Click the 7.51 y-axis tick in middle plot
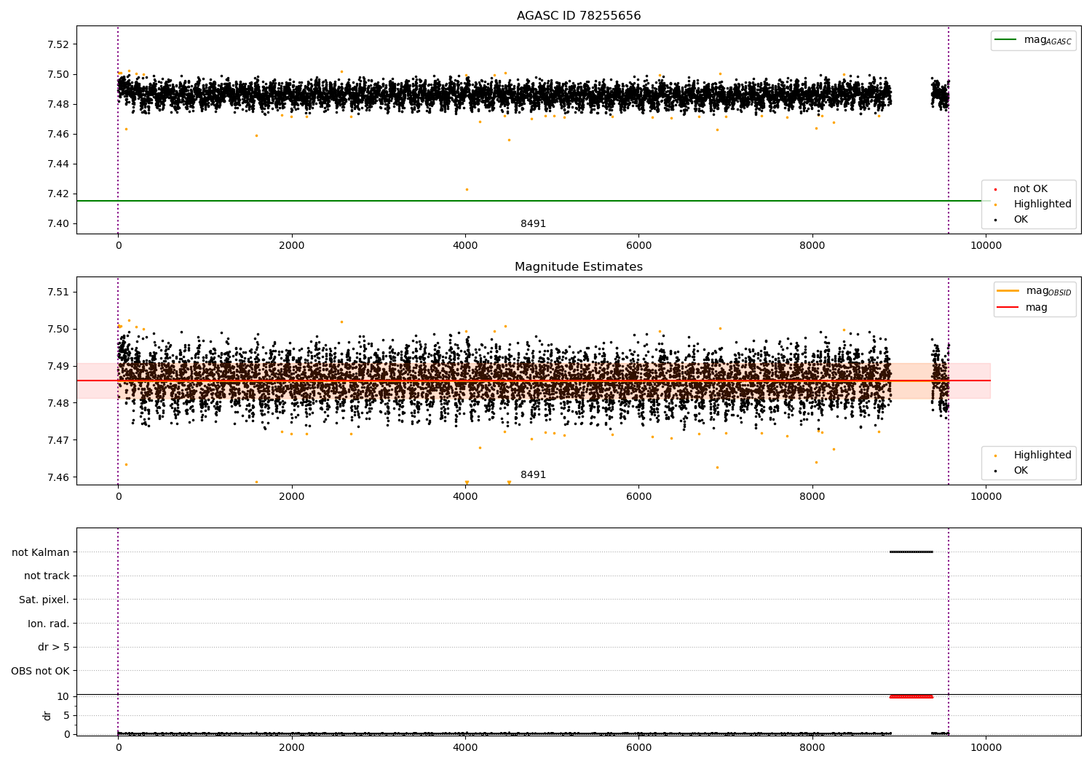 (57, 293)
